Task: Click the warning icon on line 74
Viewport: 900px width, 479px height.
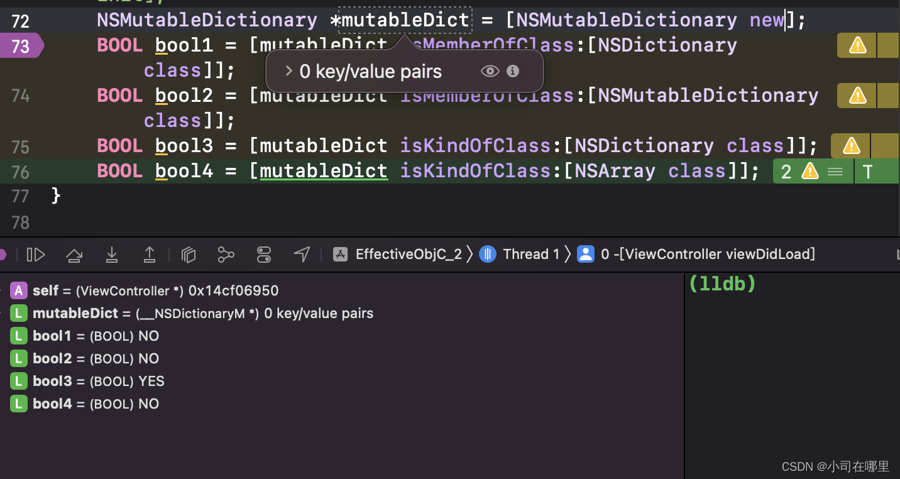Action: coord(857,96)
